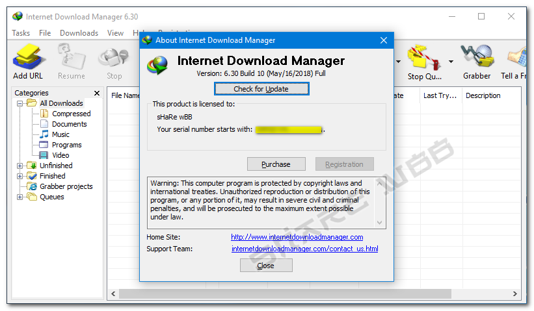
Task: Click the Resume toolbar icon
Action: pyautogui.click(x=71, y=56)
